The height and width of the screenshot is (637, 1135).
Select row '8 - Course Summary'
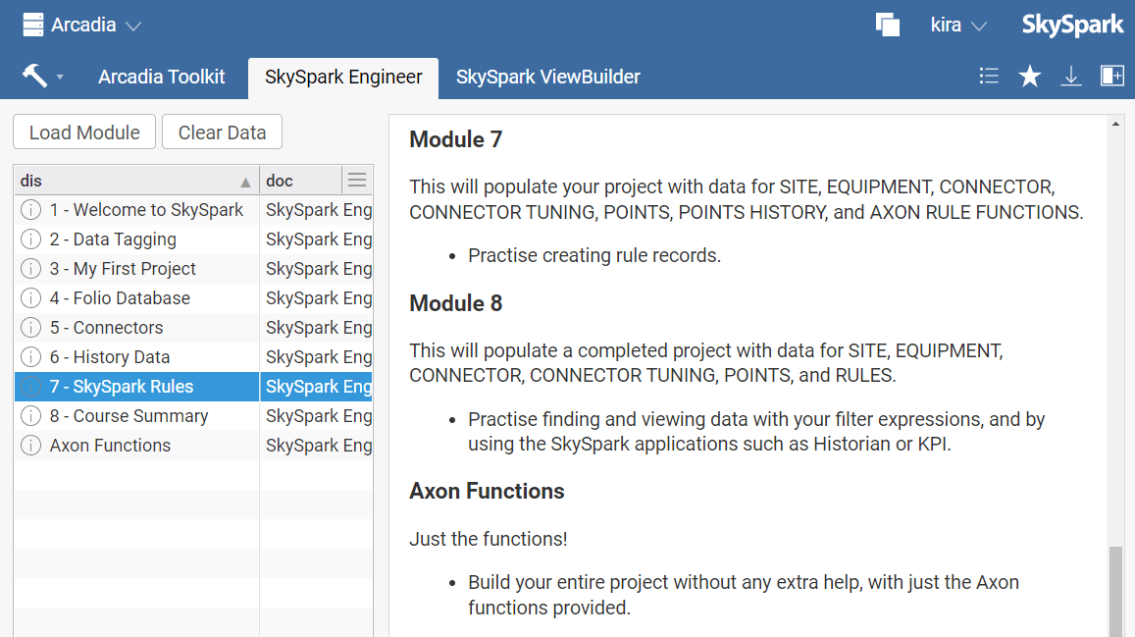point(193,416)
